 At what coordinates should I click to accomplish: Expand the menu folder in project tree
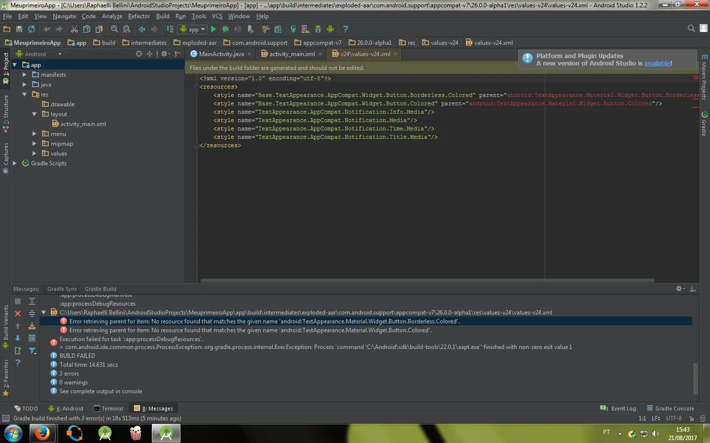point(35,134)
